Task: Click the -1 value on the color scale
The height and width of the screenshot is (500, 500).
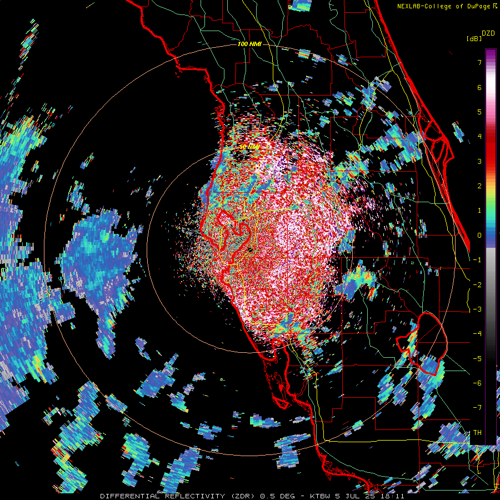Action: 477,260
